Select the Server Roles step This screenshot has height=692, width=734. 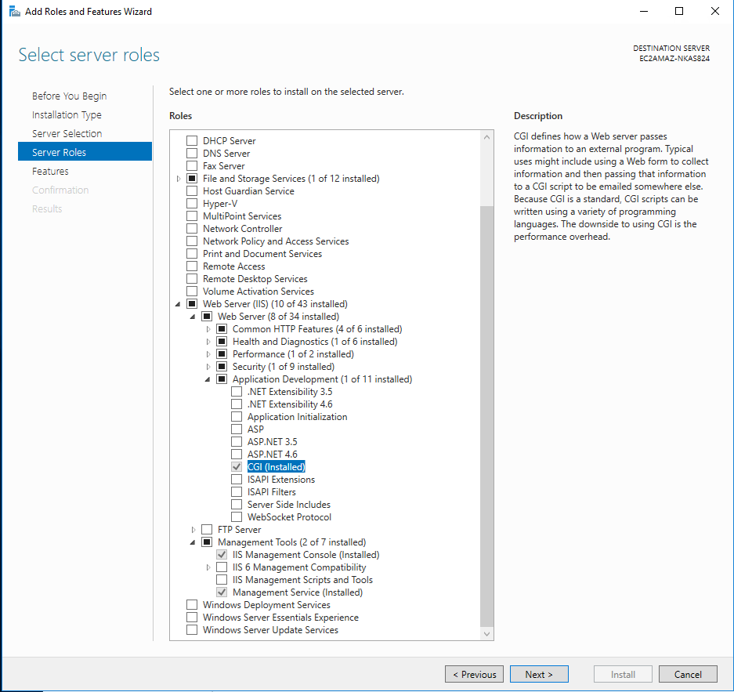(85, 152)
